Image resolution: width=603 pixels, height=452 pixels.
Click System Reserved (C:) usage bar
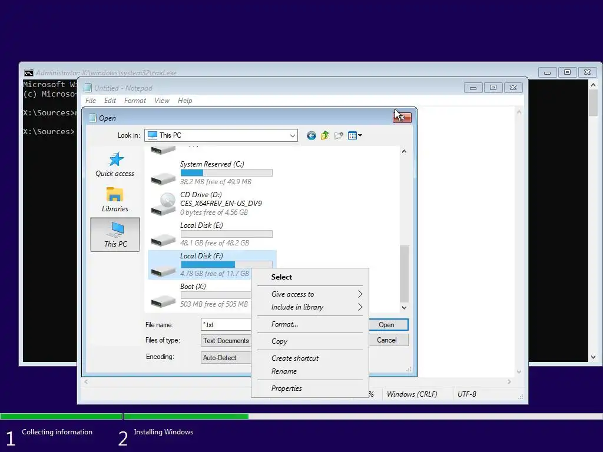[x=227, y=173]
